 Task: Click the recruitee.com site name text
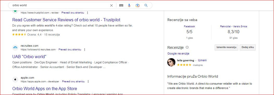[x=29, y=46]
